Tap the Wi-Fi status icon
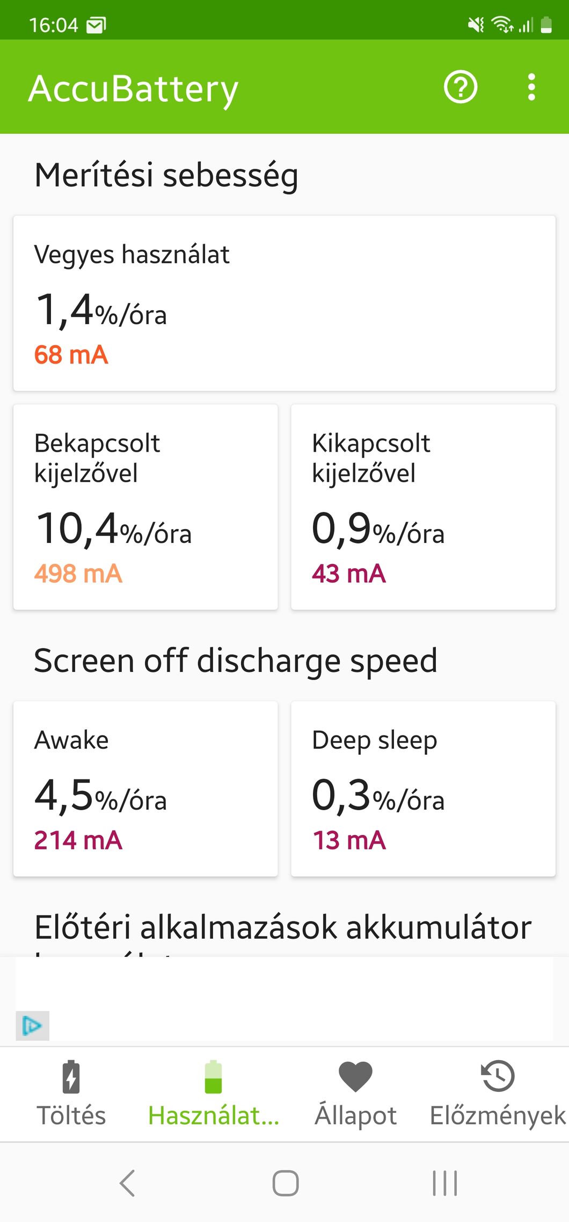The image size is (569, 1222). (502, 25)
